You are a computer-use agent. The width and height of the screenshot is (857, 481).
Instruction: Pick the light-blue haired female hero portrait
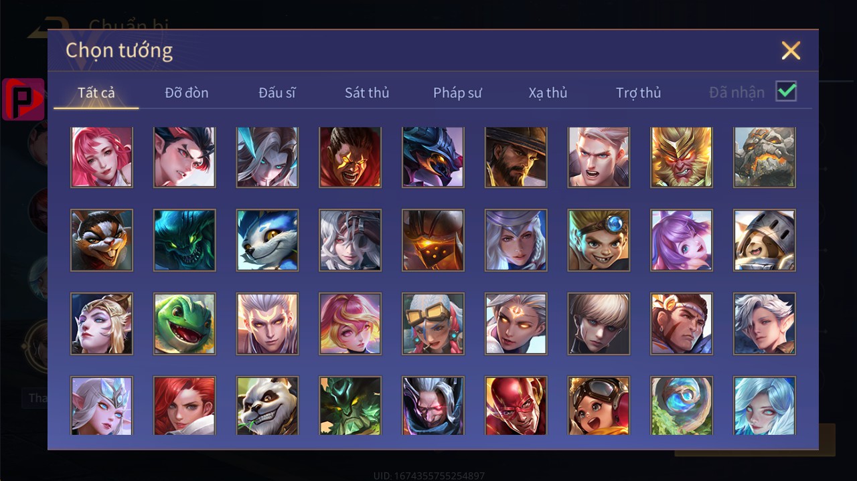[x=765, y=405]
